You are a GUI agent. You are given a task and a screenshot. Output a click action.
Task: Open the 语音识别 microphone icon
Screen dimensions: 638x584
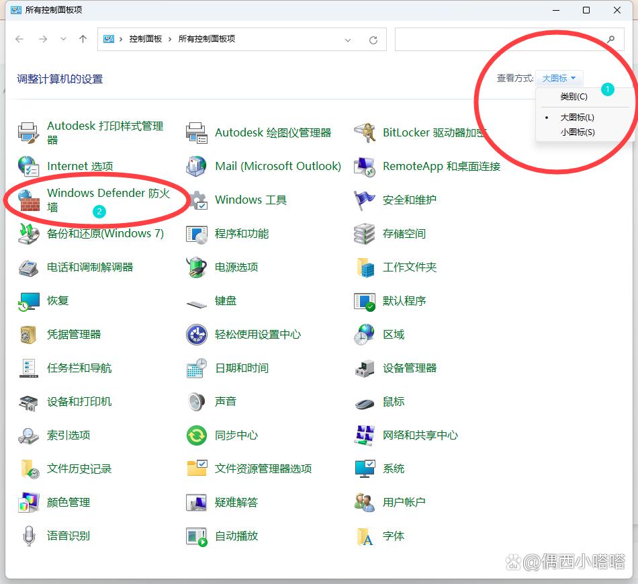tap(28, 536)
